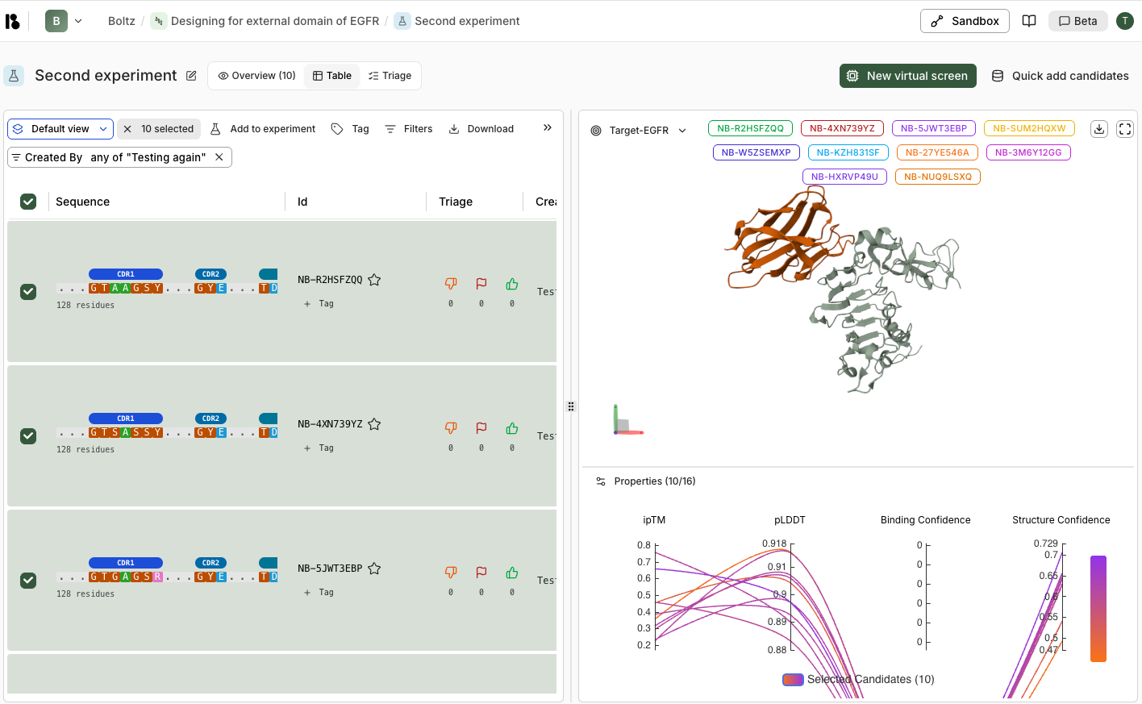Flag candidate NB-4XN739YZ for review
Image resolution: width=1142 pixels, height=704 pixels.
481,428
